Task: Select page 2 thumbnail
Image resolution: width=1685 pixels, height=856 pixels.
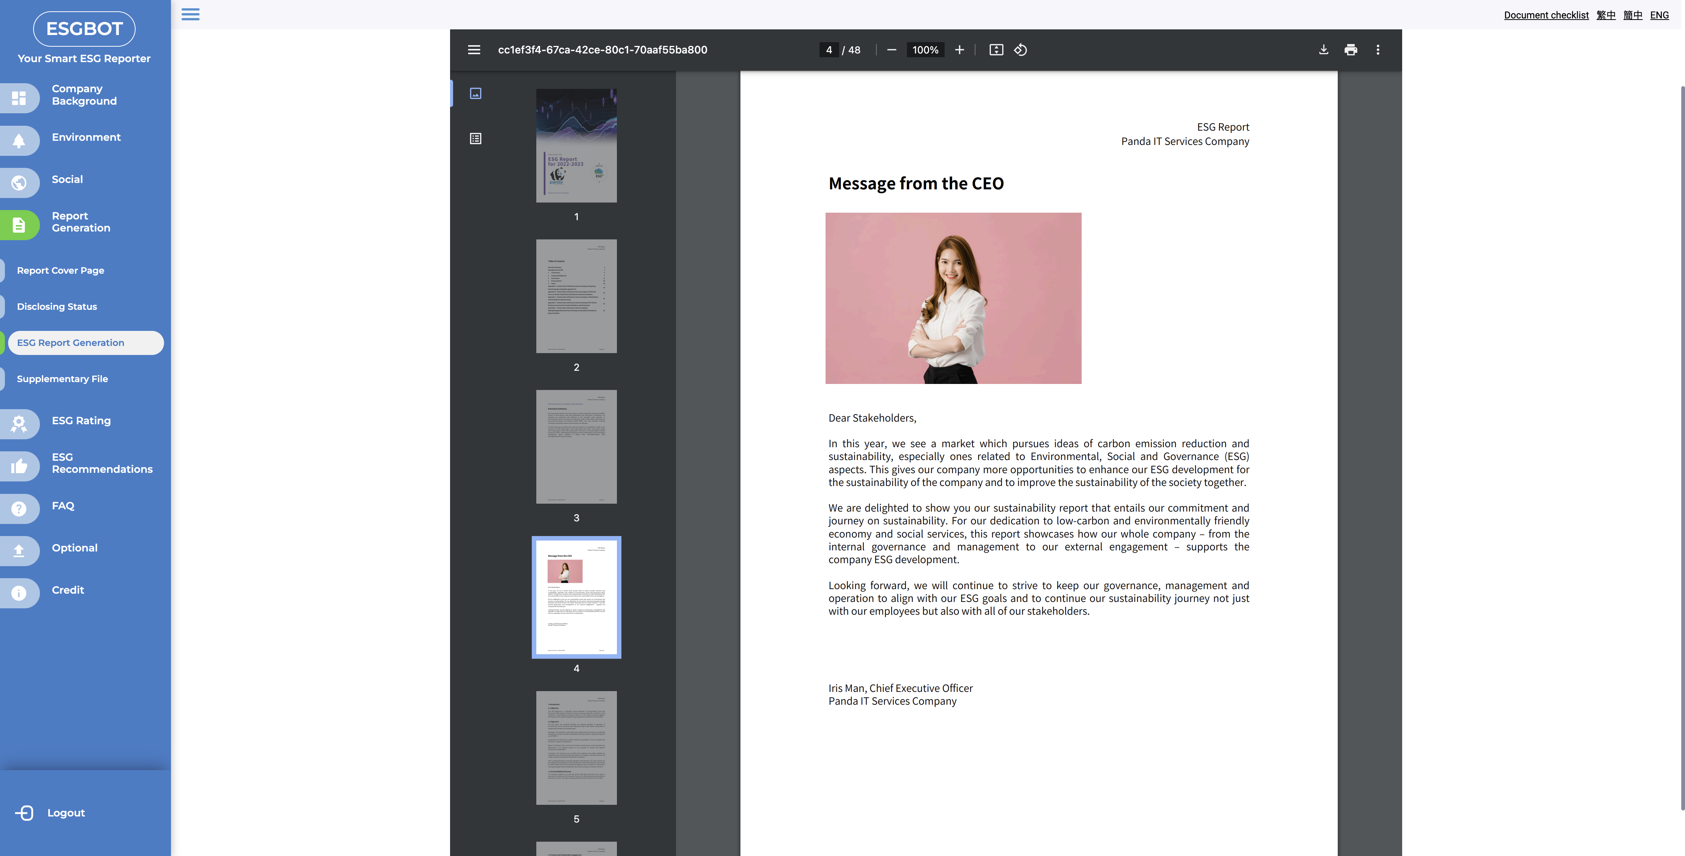Action: click(x=576, y=296)
